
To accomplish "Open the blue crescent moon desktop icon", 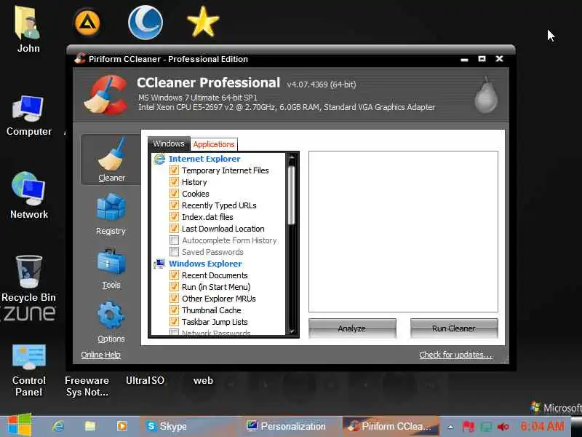I will coord(145,23).
